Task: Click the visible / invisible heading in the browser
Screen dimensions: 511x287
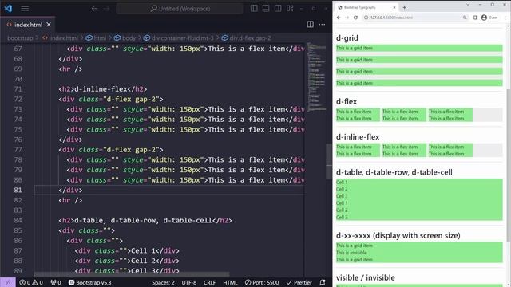Action: coord(366,278)
